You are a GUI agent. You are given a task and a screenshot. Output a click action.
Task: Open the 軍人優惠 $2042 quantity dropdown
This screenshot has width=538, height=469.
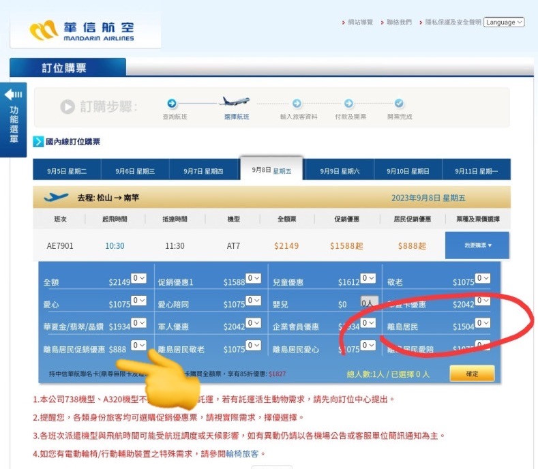pyautogui.click(x=253, y=323)
